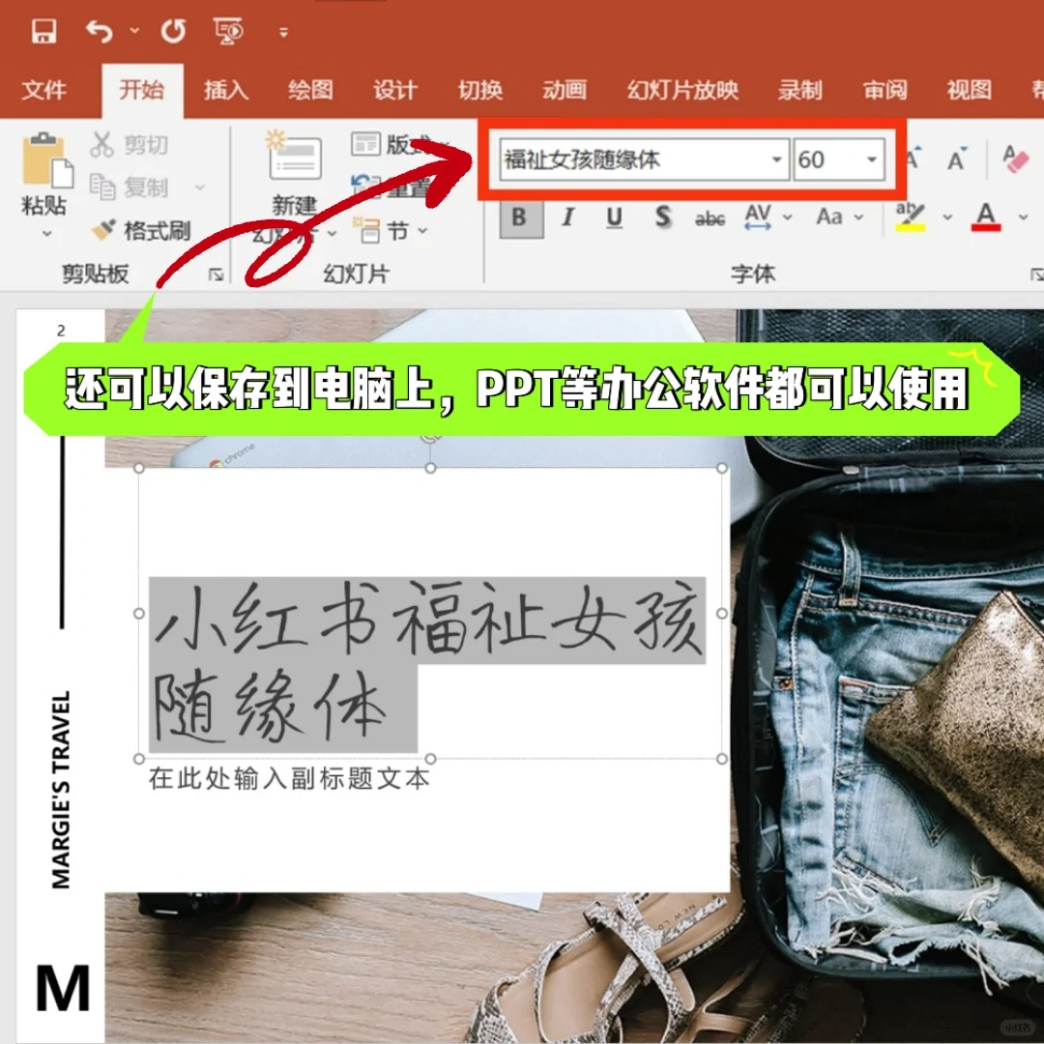Image resolution: width=1044 pixels, height=1044 pixels.
Task: Open the 设计 ribbon tab
Action: pos(395,90)
